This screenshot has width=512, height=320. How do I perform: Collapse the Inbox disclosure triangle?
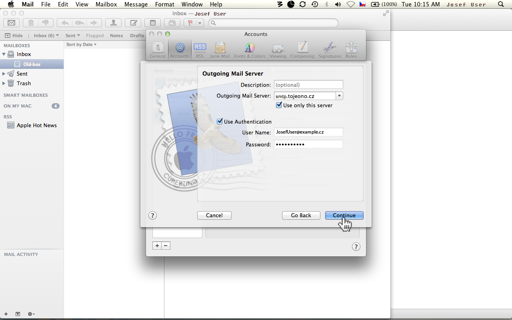point(4,54)
